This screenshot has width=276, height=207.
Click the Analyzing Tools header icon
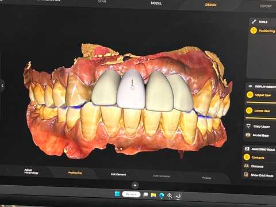click(247, 149)
